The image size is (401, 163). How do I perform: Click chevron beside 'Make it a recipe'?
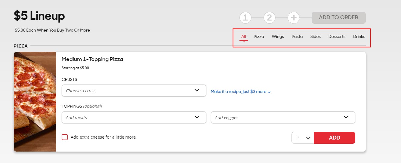(x=269, y=92)
